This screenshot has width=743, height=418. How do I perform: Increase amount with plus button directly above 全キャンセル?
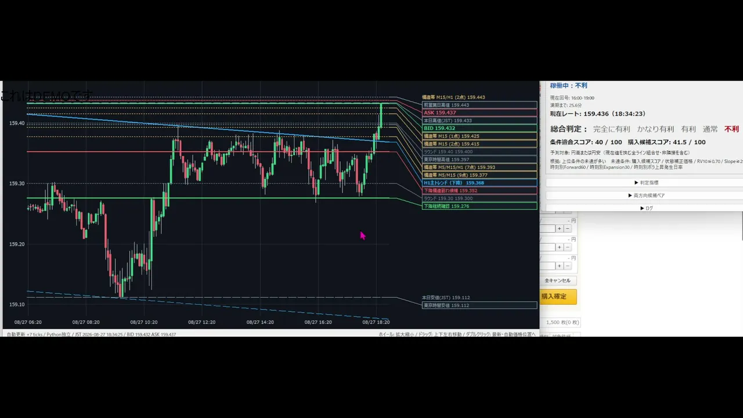click(x=560, y=266)
